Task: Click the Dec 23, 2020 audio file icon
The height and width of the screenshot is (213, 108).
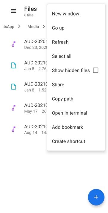Action: 14,44
